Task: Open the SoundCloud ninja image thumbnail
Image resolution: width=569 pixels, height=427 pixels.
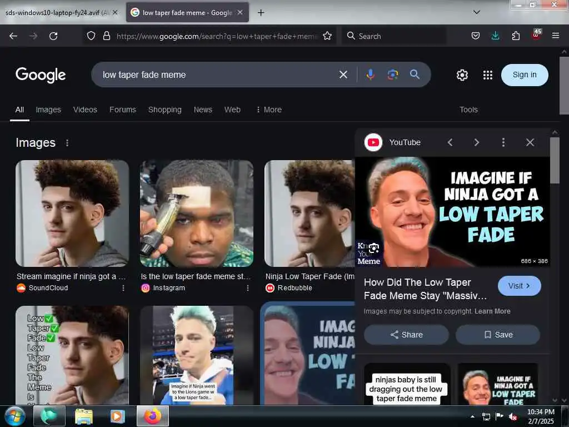Action: [x=72, y=213]
